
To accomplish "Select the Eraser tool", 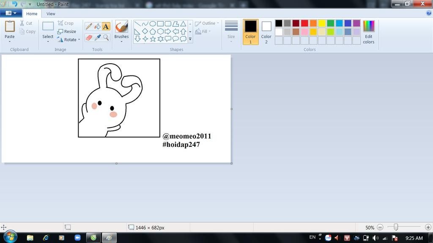I will click(89, 38).
